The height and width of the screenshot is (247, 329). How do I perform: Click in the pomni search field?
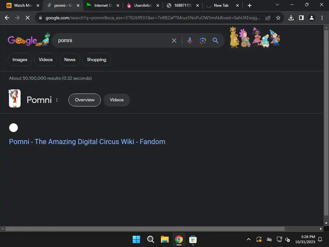[113, 41]
